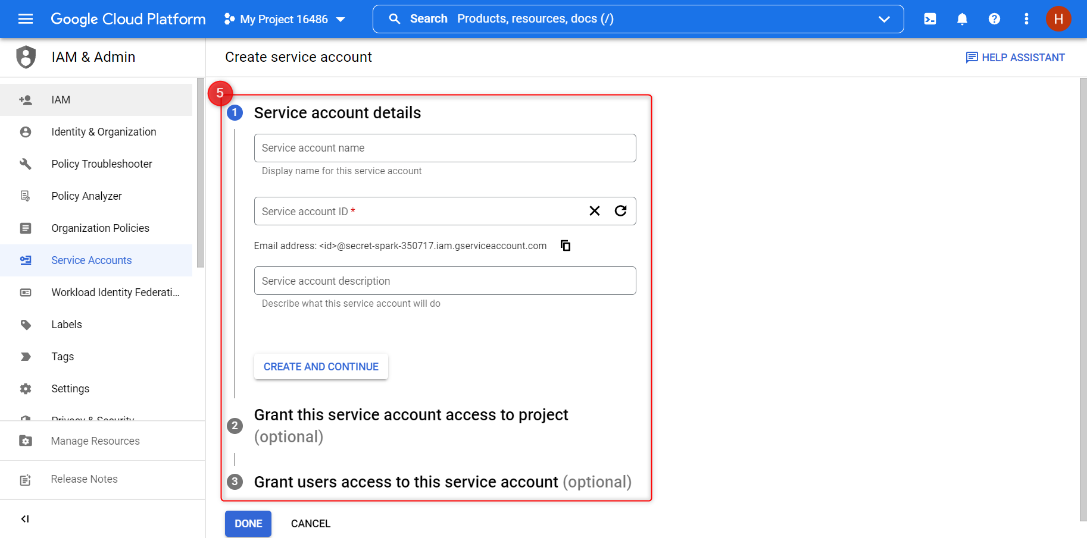The width and height of the screenshot is (1087, 538).
Task: Open the My Project 16486 project selector
Action: 284,18
